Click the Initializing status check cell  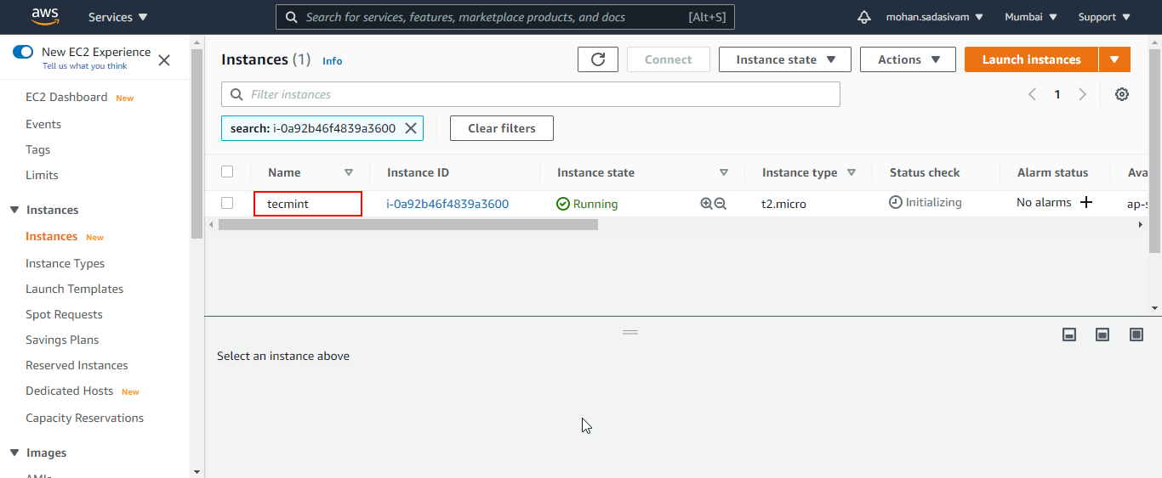[x=926, y=202]
